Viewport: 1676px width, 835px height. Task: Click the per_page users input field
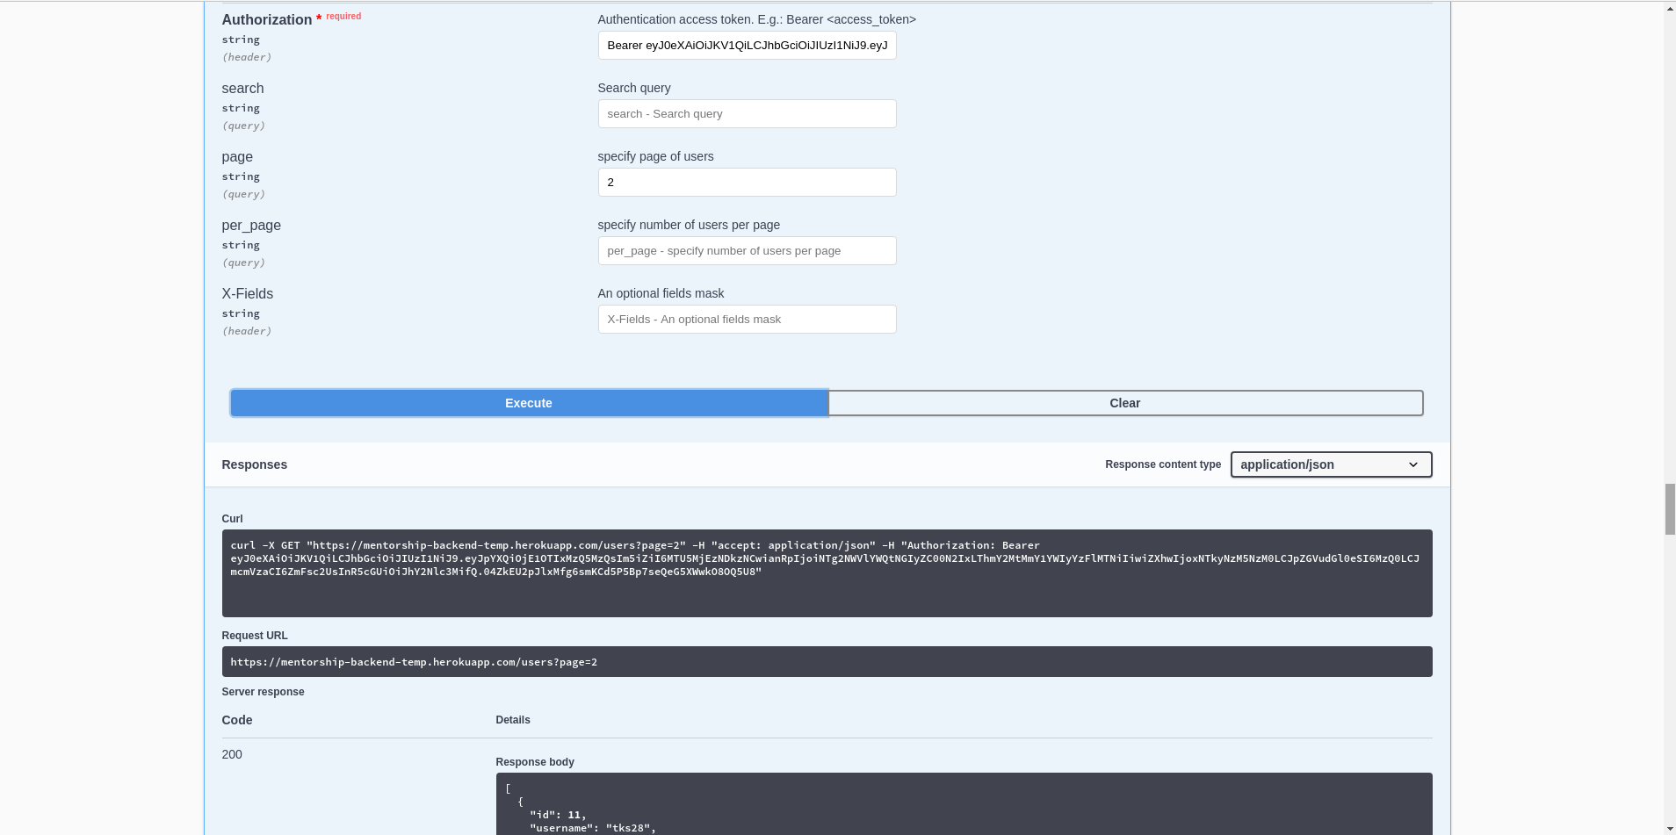tap(746, 250)
